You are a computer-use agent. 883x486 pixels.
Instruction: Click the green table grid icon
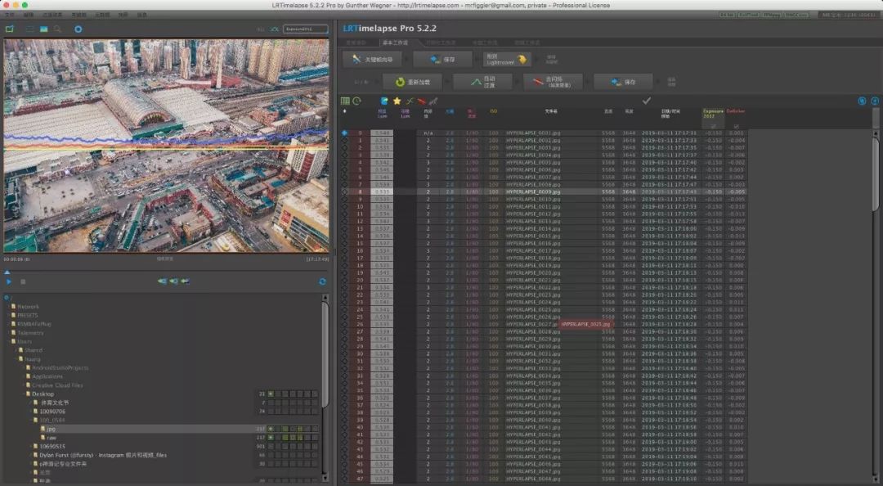pyautogui.click(x=345, y=101)
